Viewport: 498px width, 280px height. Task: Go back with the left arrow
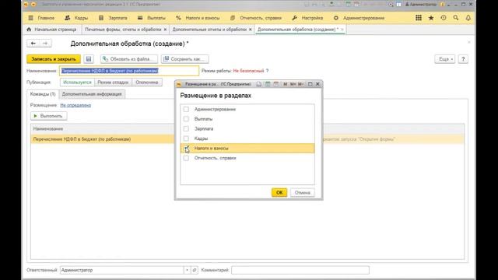click(x=33, y=44)
